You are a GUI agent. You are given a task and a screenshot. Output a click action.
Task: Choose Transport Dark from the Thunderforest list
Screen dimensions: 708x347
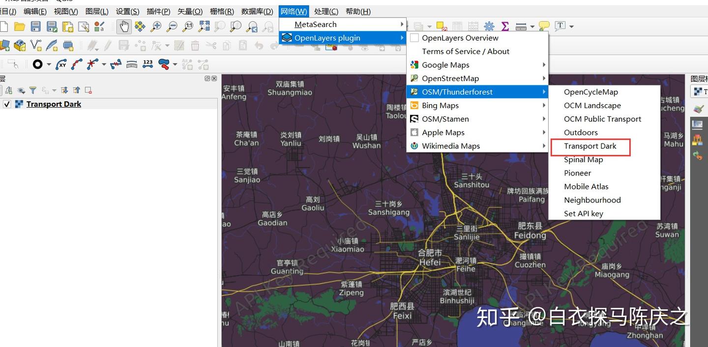(590, 146)
